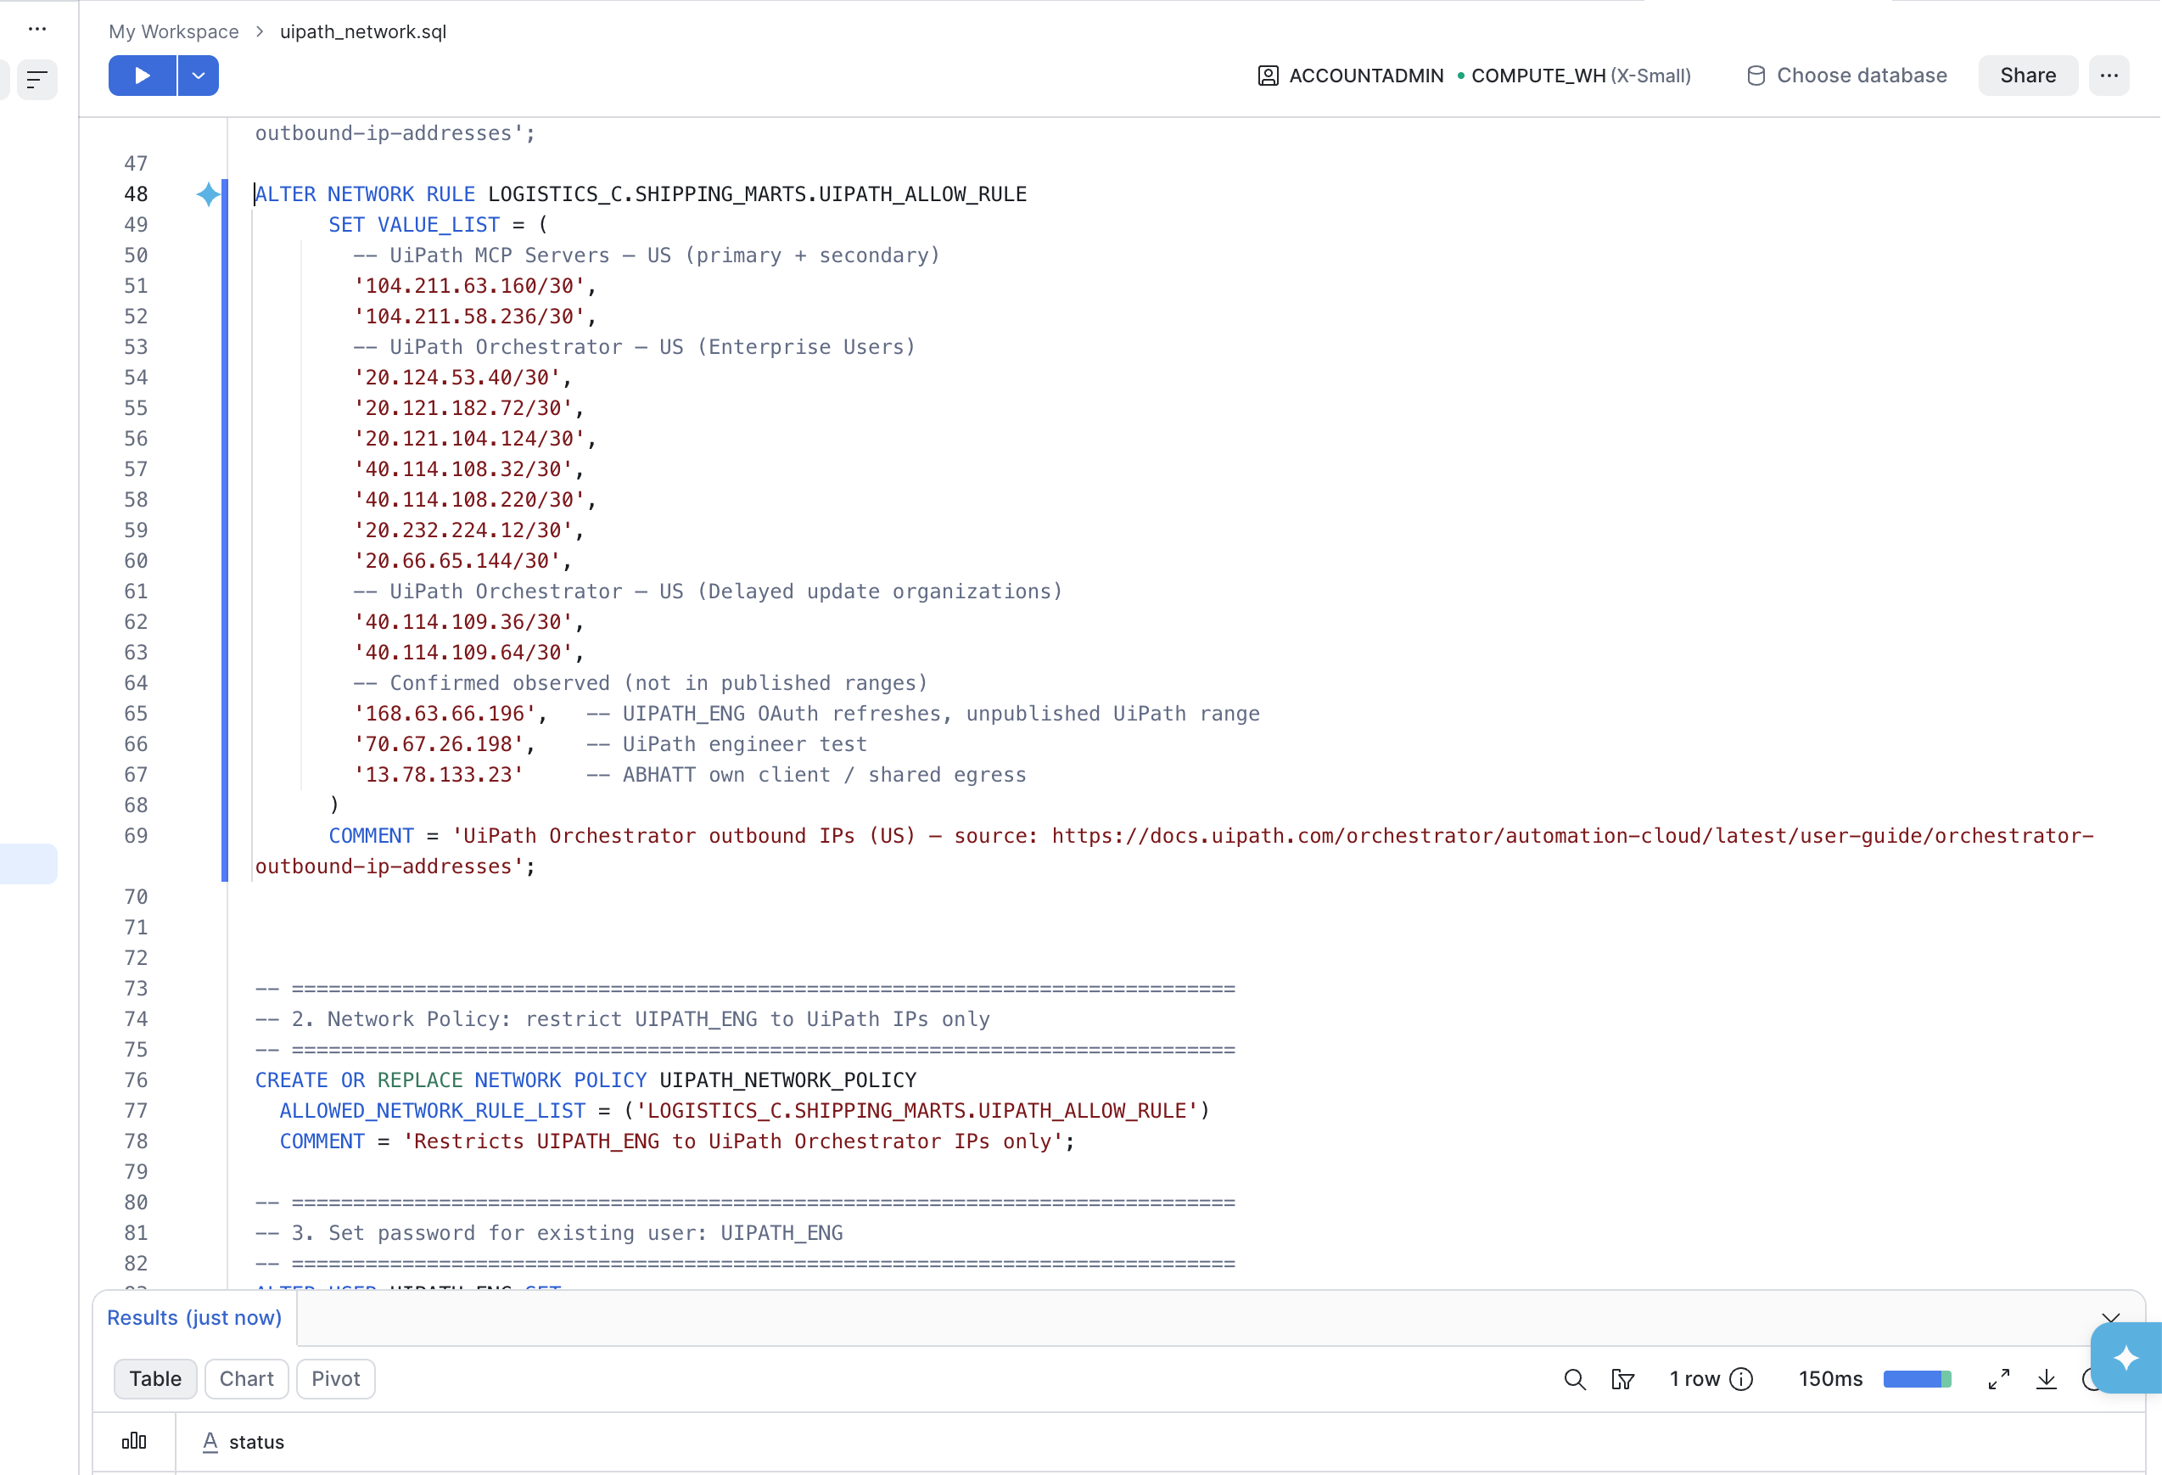Run the worksheet with the play button
The image size is (2162, 1475).
pyautogui.click(x=143, y=76)
